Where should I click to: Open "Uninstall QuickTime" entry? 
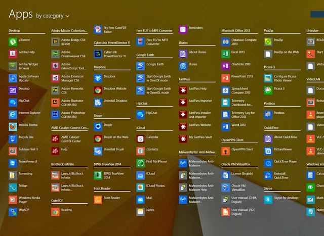pyautogui.click(x=276, y=175)
